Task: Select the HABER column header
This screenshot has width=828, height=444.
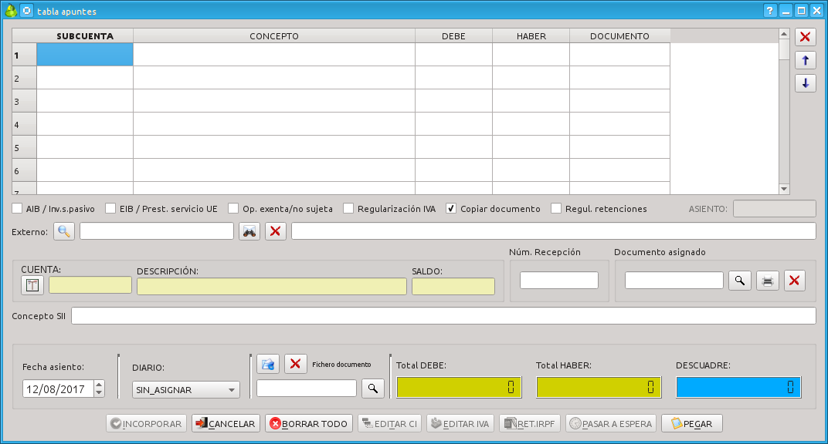Action: (531, 35)
